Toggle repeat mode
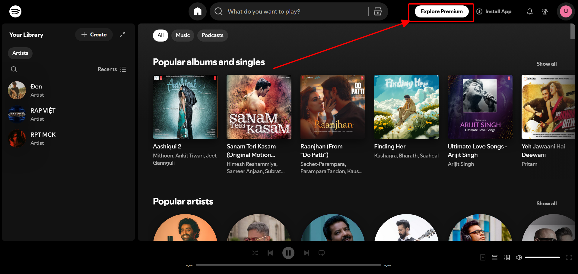578x274 pixels. [321, 253]
